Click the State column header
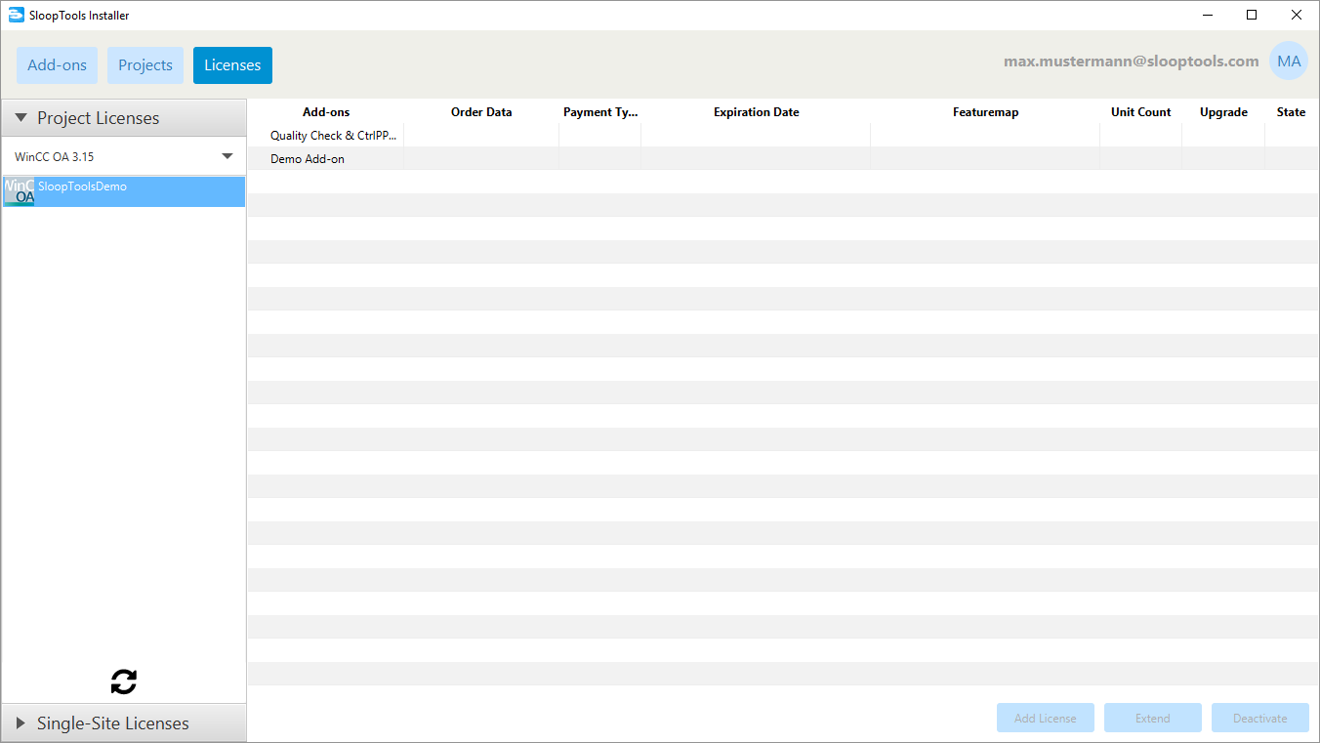The image size is (1320, 743). tap(1291, 112)
